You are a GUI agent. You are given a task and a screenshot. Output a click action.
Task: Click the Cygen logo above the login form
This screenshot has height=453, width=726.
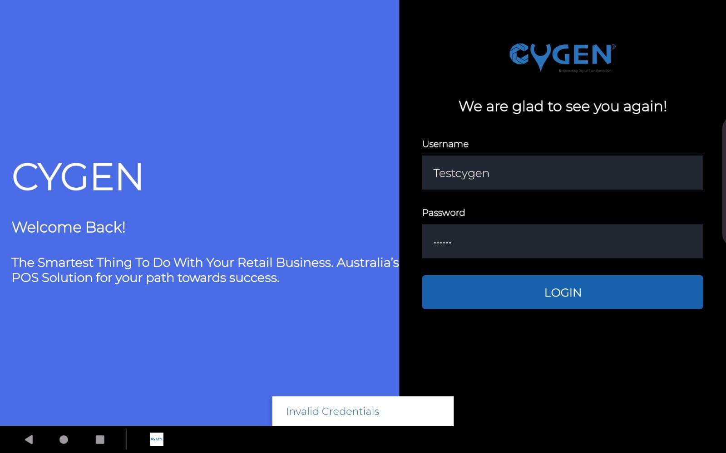[563, 58]
